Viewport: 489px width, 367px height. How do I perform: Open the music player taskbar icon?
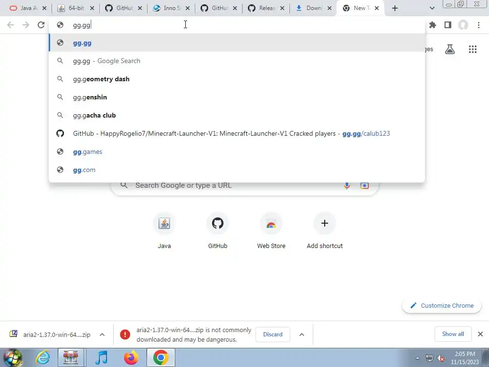(x=101, y=357)
